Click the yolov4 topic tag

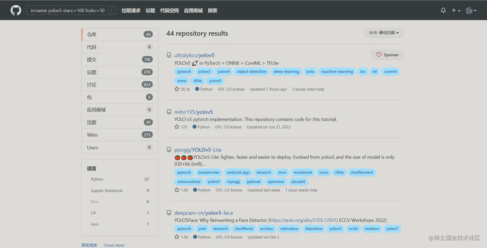pos(223,72)
